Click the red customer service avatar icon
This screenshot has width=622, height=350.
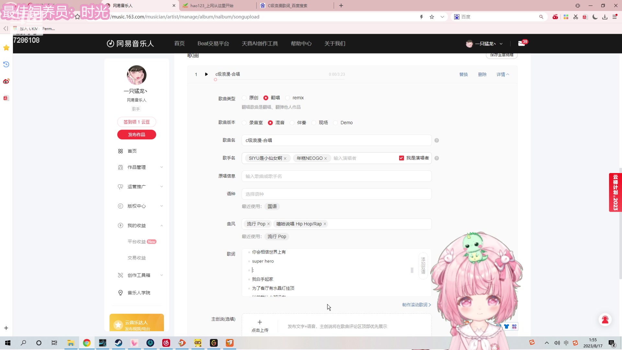(605, 320)
